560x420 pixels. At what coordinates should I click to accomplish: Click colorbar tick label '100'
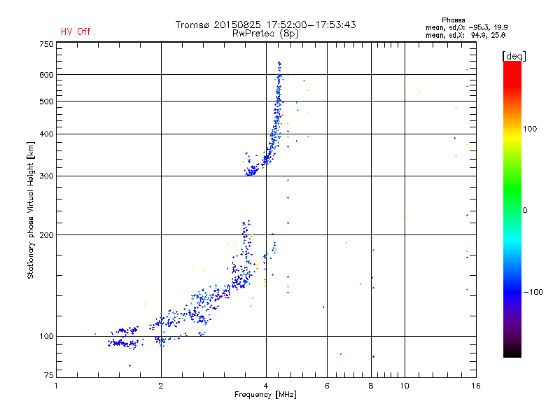point(530,129)
